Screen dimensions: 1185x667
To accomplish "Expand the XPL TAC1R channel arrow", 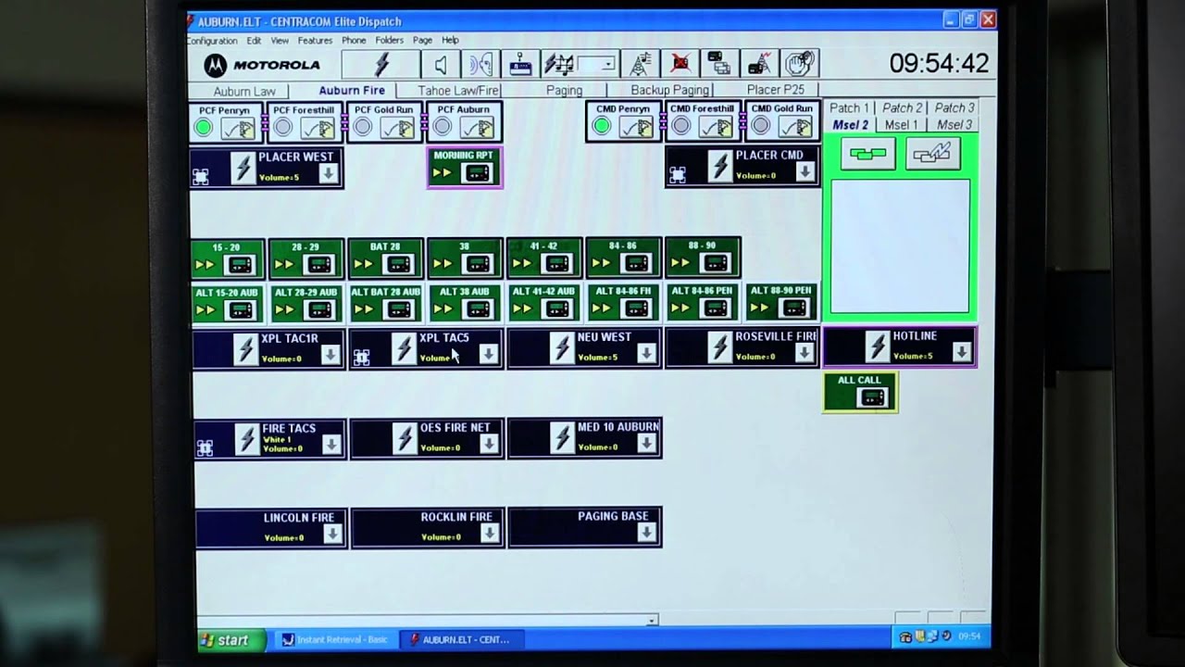I will (x=331, y=355).
